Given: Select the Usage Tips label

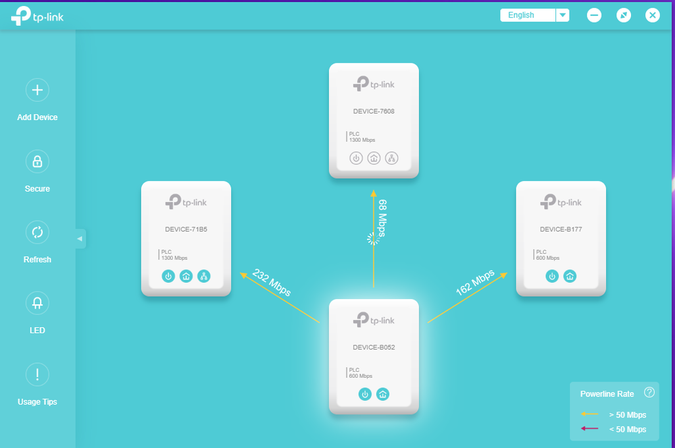Looking at the screenshot, I should [37, 402].
